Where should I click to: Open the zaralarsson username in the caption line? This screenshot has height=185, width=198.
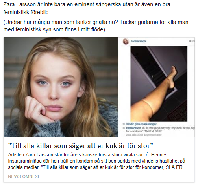[x=133, y=128]
